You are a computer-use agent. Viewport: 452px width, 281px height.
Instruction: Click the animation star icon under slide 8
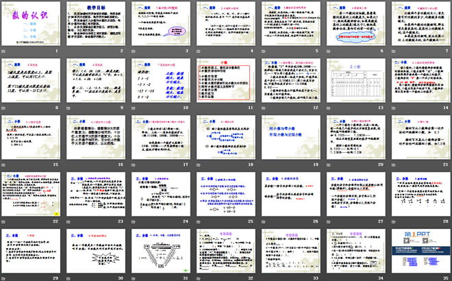[x=3, y=108]
